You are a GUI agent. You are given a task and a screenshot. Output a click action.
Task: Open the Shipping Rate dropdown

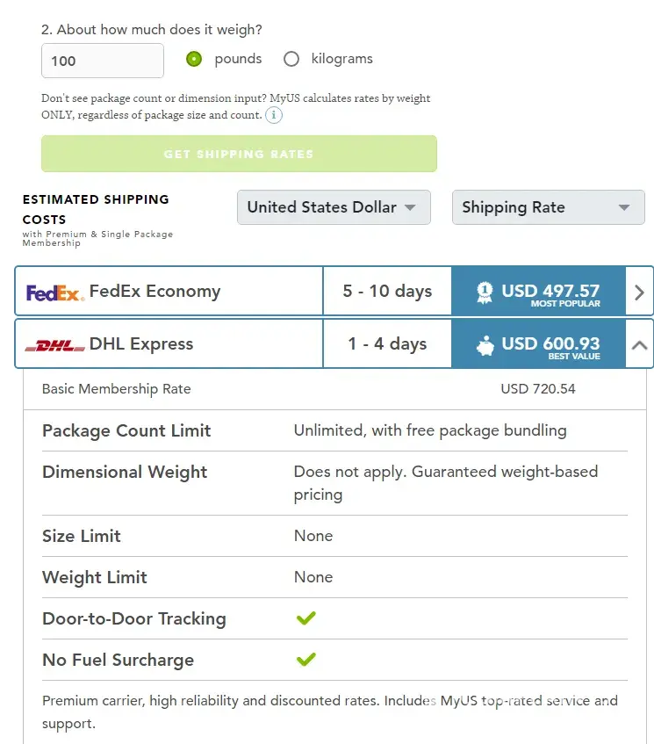click(x=548, y=207)
